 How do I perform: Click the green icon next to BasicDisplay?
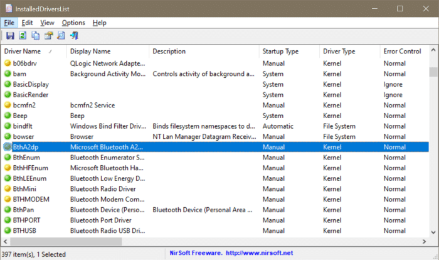8,84
